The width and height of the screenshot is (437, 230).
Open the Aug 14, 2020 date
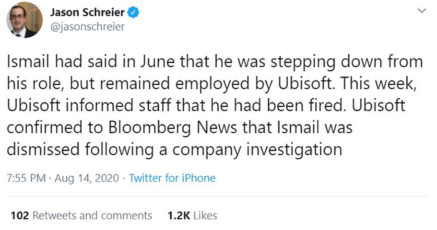(x=87, y=177)
